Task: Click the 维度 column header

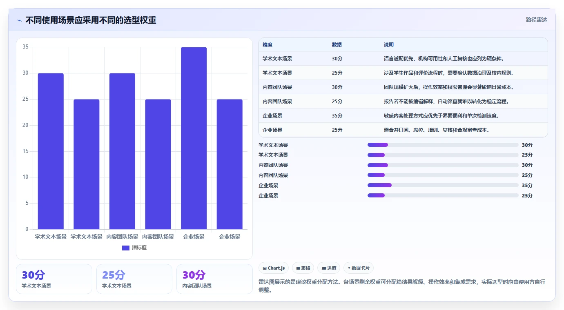Action: coord(268,45)
